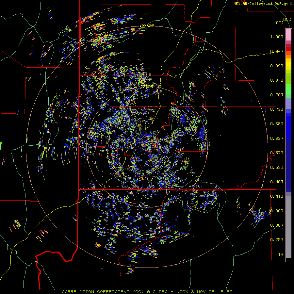Screen dimensions: 294x294
Task: Click the green 0.787 color band
Action: click(288, 91)
